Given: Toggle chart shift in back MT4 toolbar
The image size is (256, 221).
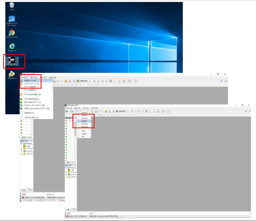Looking at the screenshot, I should [119, 81].
